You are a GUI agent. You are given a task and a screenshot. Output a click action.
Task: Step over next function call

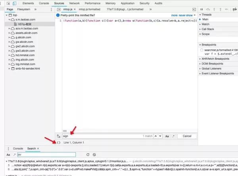pos(208,9)
